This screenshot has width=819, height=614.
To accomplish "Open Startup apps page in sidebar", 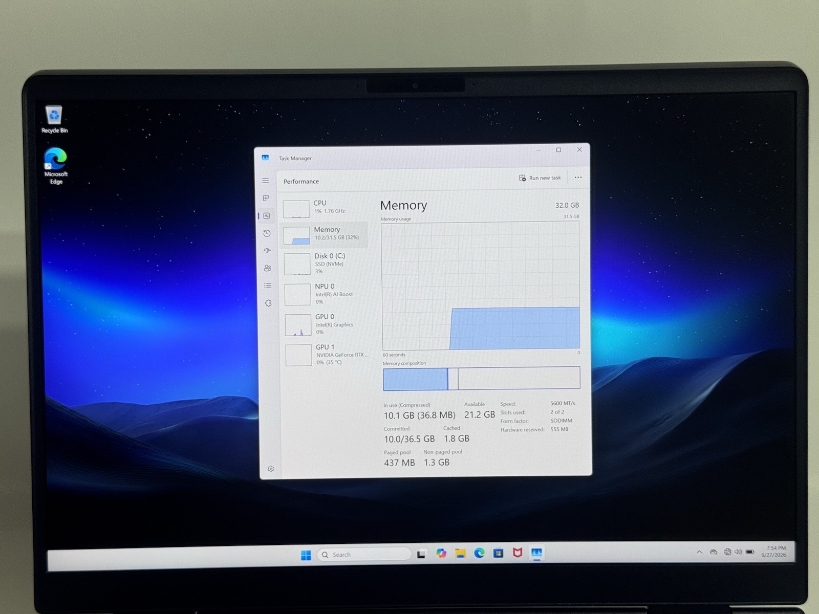I will tap(267, 251).
